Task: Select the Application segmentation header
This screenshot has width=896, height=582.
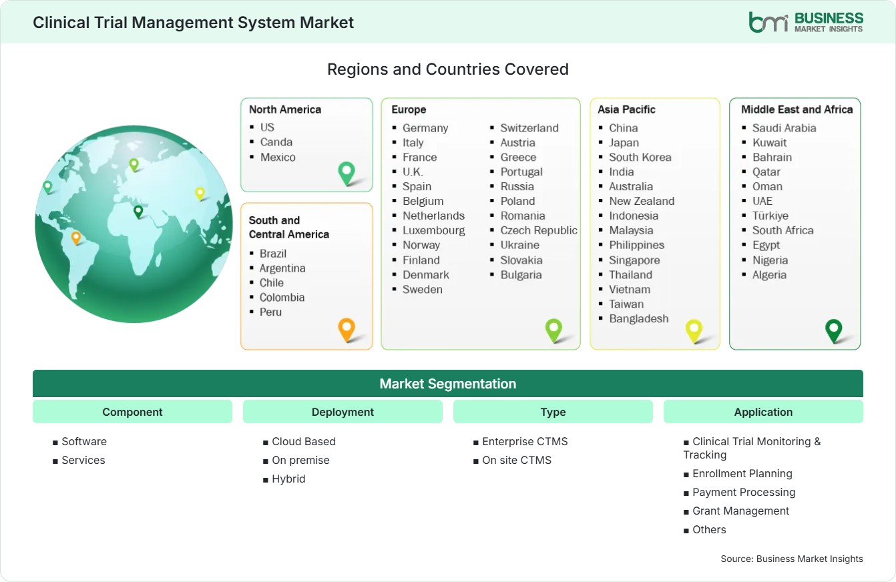Action: click(x=763, y=412)
